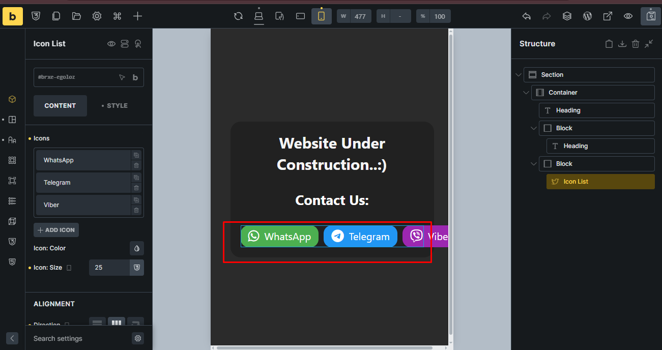Collapse all Structure items with arrows icon

[x=649, y=44]
